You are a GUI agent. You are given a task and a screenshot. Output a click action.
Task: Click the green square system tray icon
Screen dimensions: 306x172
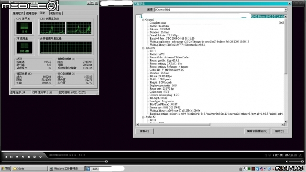(x=249, y=169)
